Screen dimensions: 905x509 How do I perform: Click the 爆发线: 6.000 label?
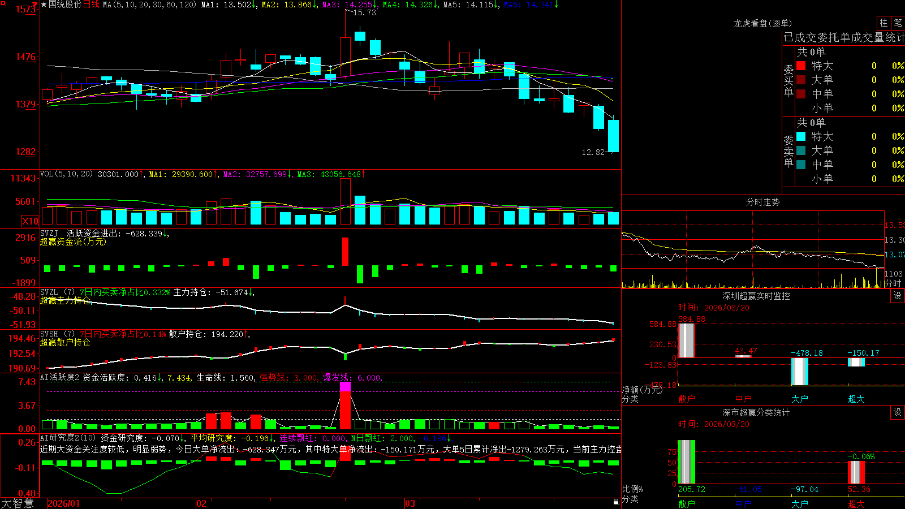(353, 378)
